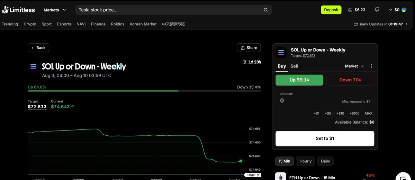Click the MAX amount button
The image size is (415, 180).
368,113
